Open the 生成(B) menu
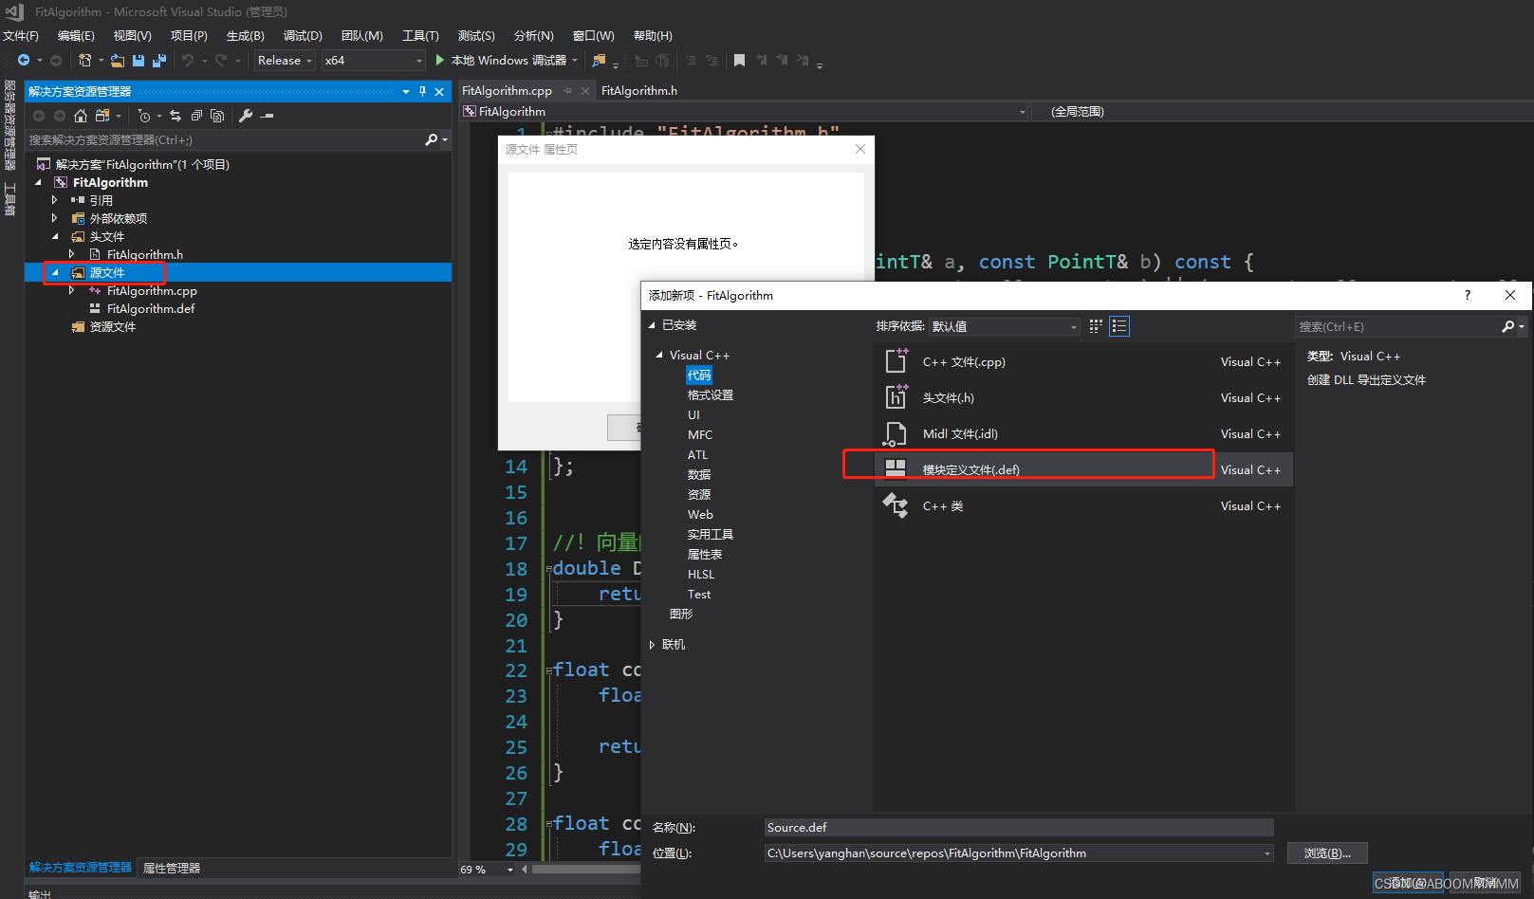Image resolution: width=1534 pixels, height=899 pixels. coord(246,35)
